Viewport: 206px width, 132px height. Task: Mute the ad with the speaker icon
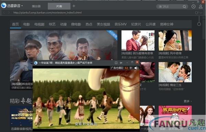click(136, 68)
